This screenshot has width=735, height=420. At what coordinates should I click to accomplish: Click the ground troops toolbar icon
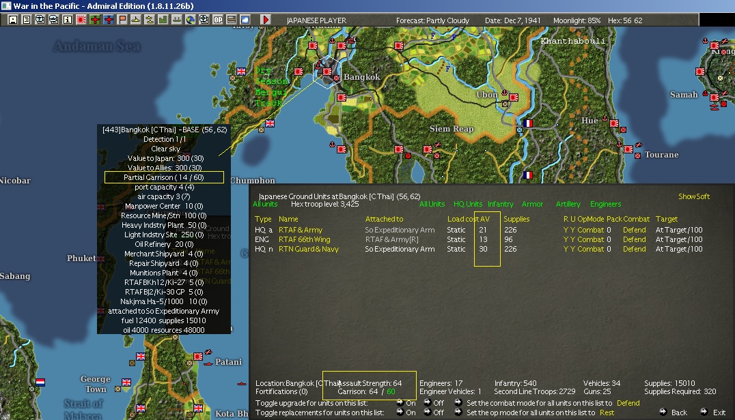177,20
